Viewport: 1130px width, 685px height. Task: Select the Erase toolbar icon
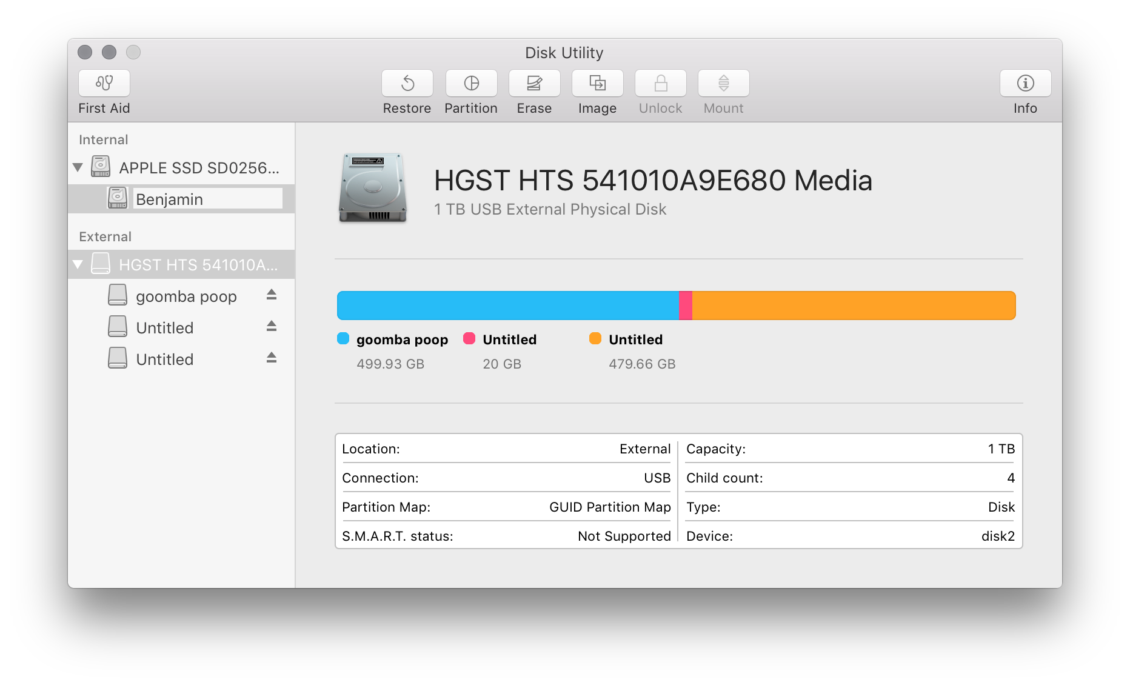pos(534,83)
